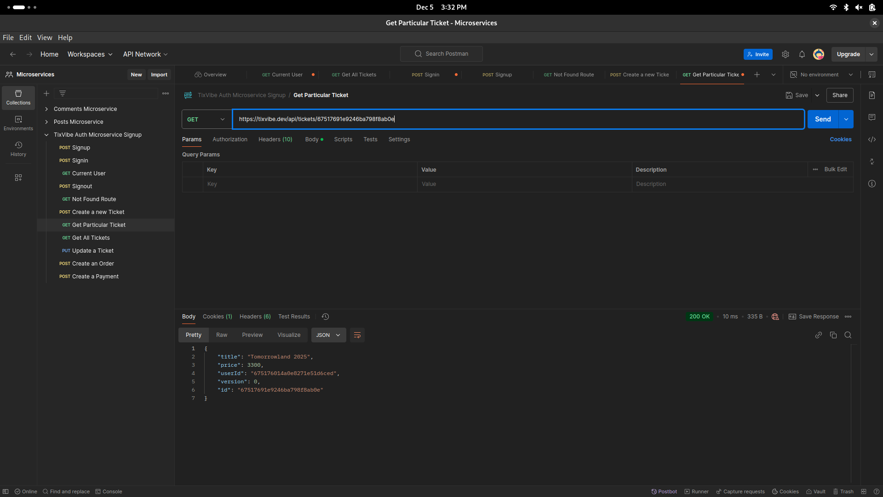Click the Share button
This screenshot has height=497, width=883.
[x=840, y=95]
